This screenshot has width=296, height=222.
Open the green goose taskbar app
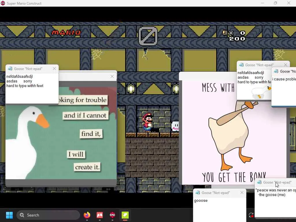[x=125, y=215]
